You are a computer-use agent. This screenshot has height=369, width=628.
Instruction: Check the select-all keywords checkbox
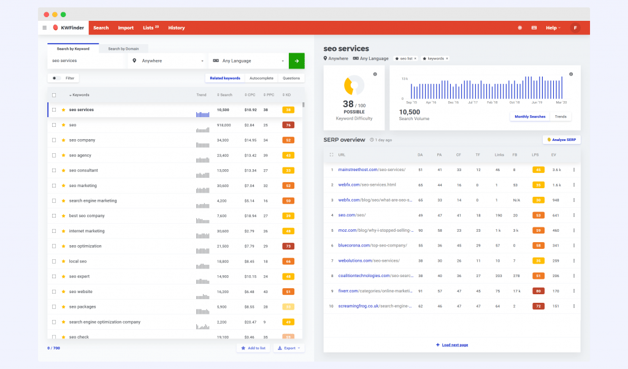(x=54, y=95)
